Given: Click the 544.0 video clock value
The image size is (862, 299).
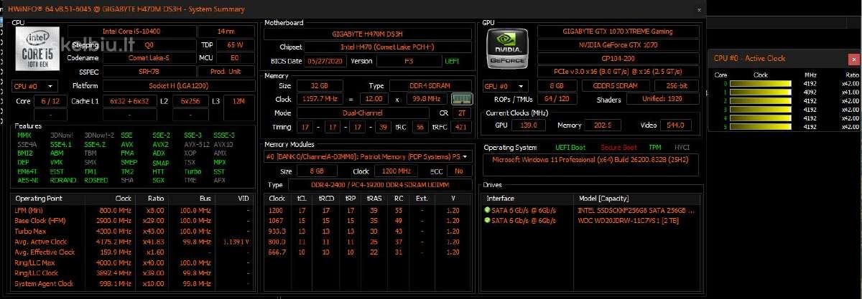Looking at the screenshot, I should coord(675,125).
